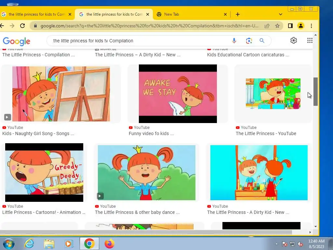333x250 pixels.
Task: Open a new tab with plus button
Action: (x=238, y=14)
